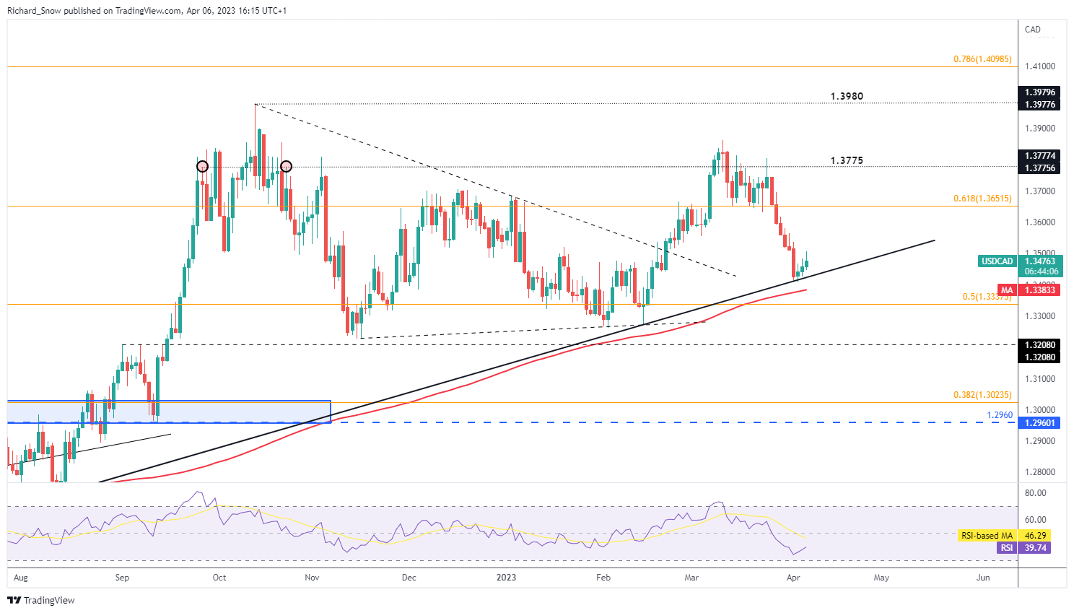
Task: Click the 1.41000 price axis label
Action: [1040, 66]
